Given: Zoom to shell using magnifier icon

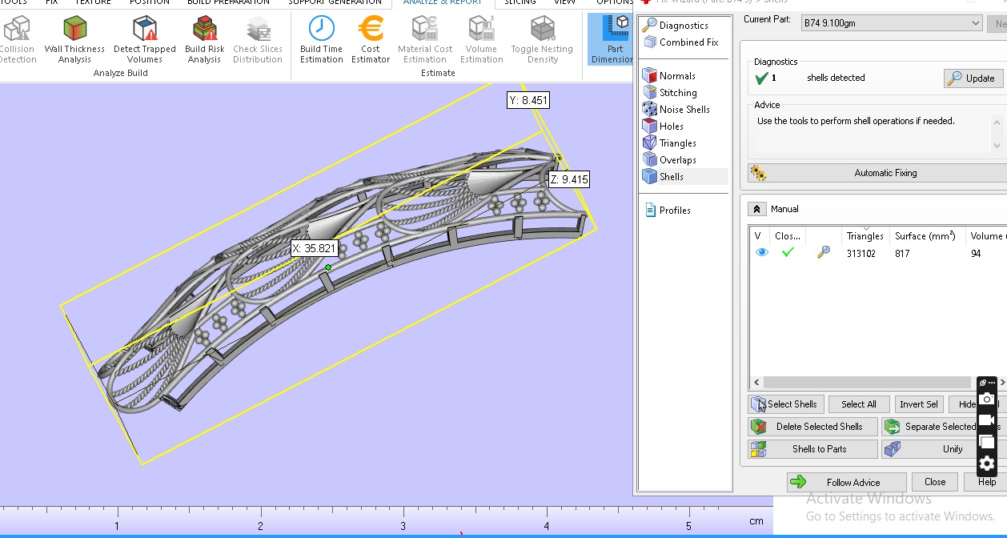Looking at the screenshot, I should tap(823, 253).
